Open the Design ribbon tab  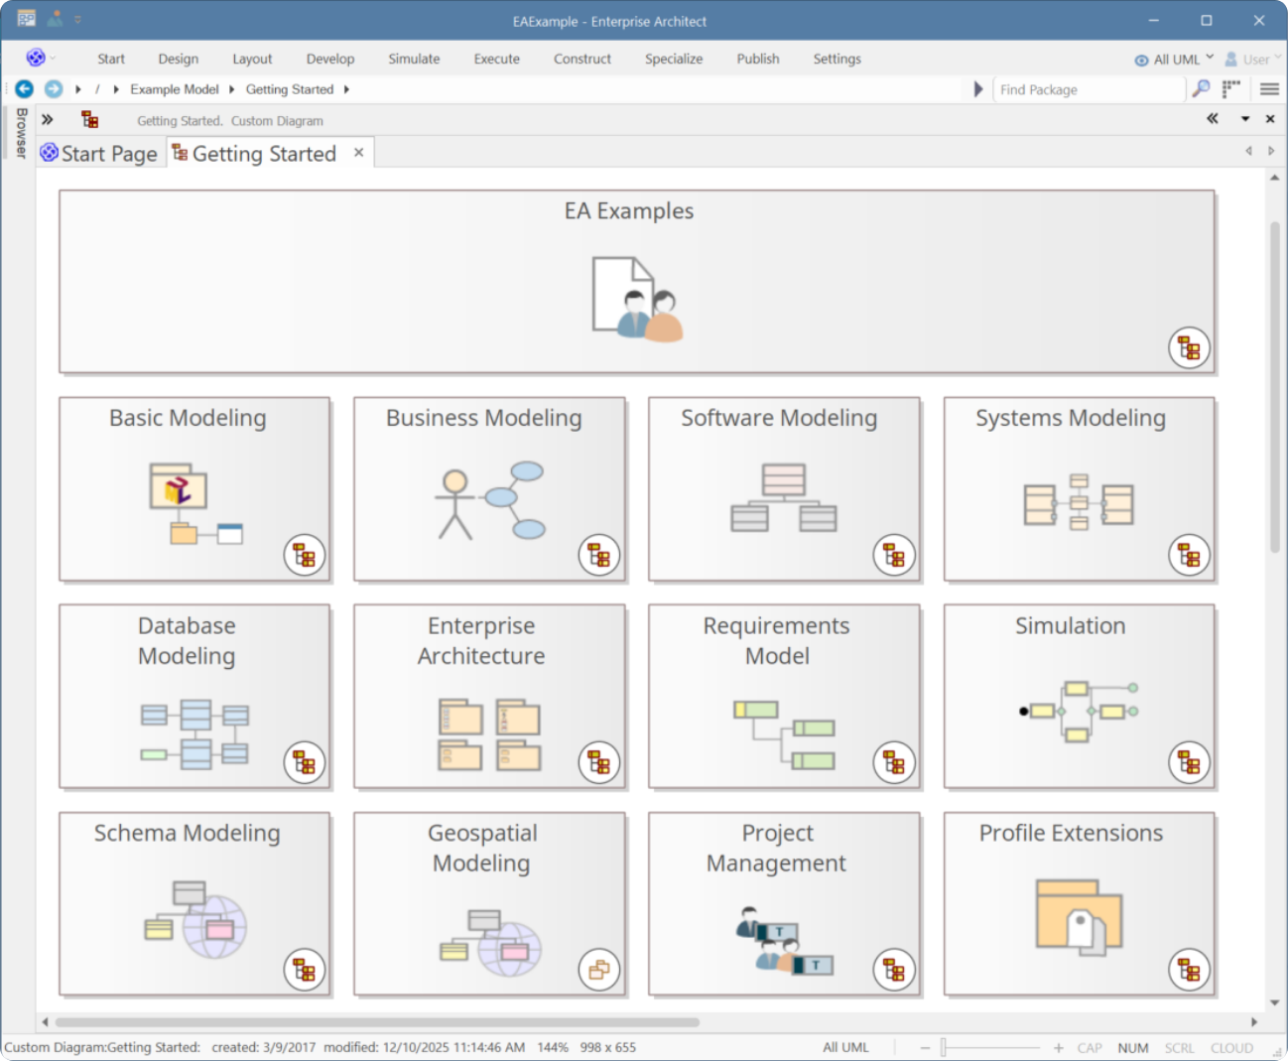[179, 59]
